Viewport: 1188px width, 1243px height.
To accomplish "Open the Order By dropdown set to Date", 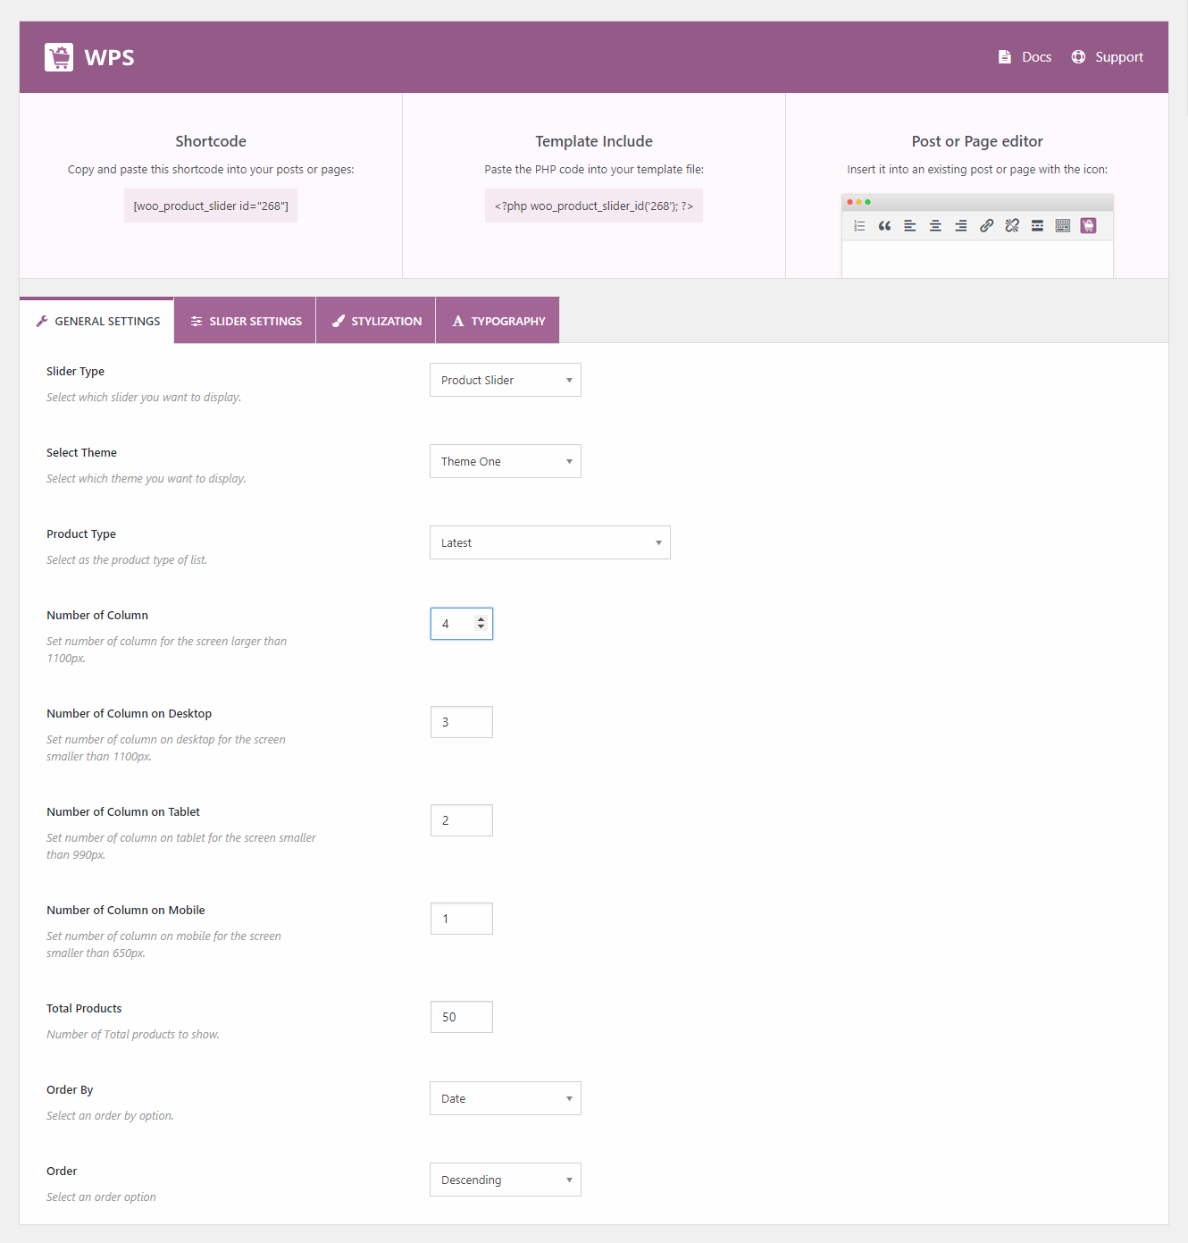I will coord(506,1098).
